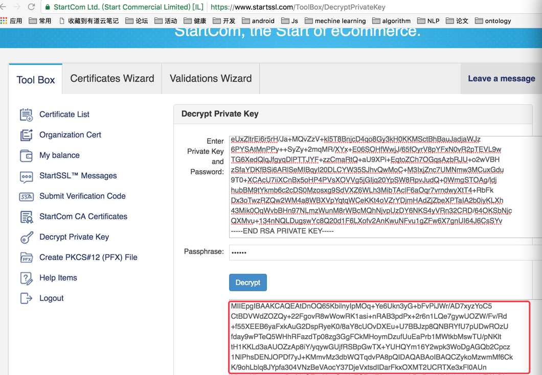Go back with the browser back arrow
This screenshot has width=542, height=375.
click(x=3, y=7)
